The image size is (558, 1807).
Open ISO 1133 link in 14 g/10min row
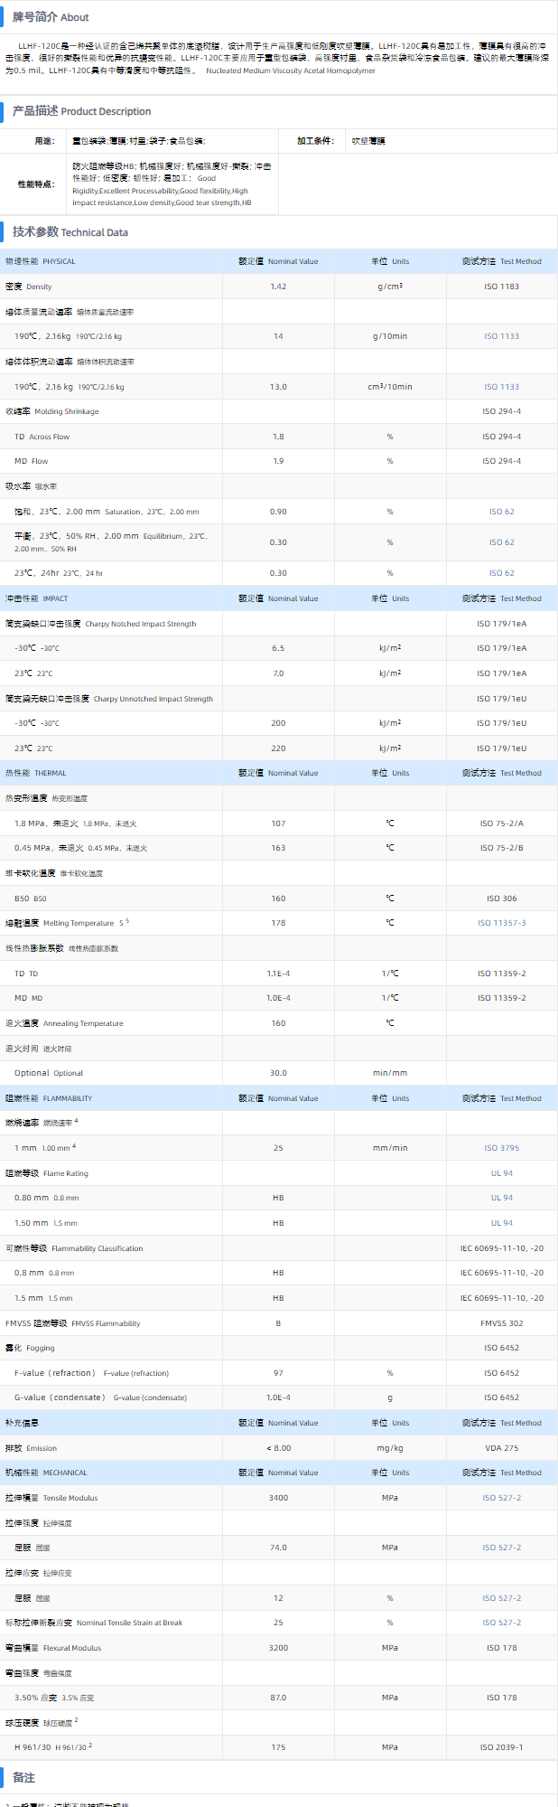[x=501, y=336]
